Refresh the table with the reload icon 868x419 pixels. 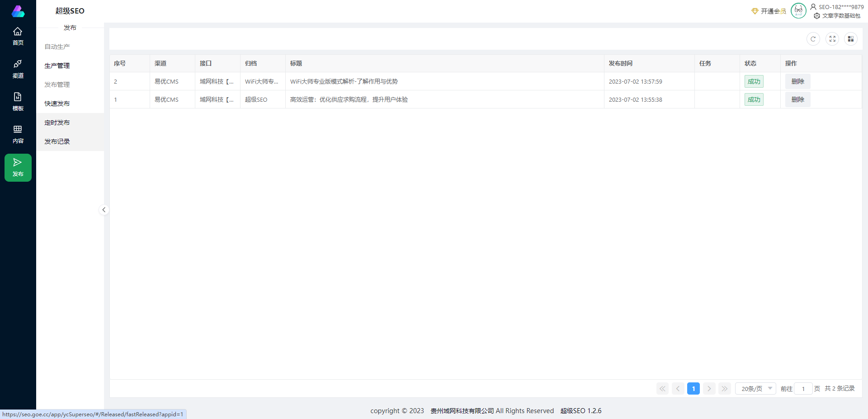pyautogui.click(x=813, y=39)
